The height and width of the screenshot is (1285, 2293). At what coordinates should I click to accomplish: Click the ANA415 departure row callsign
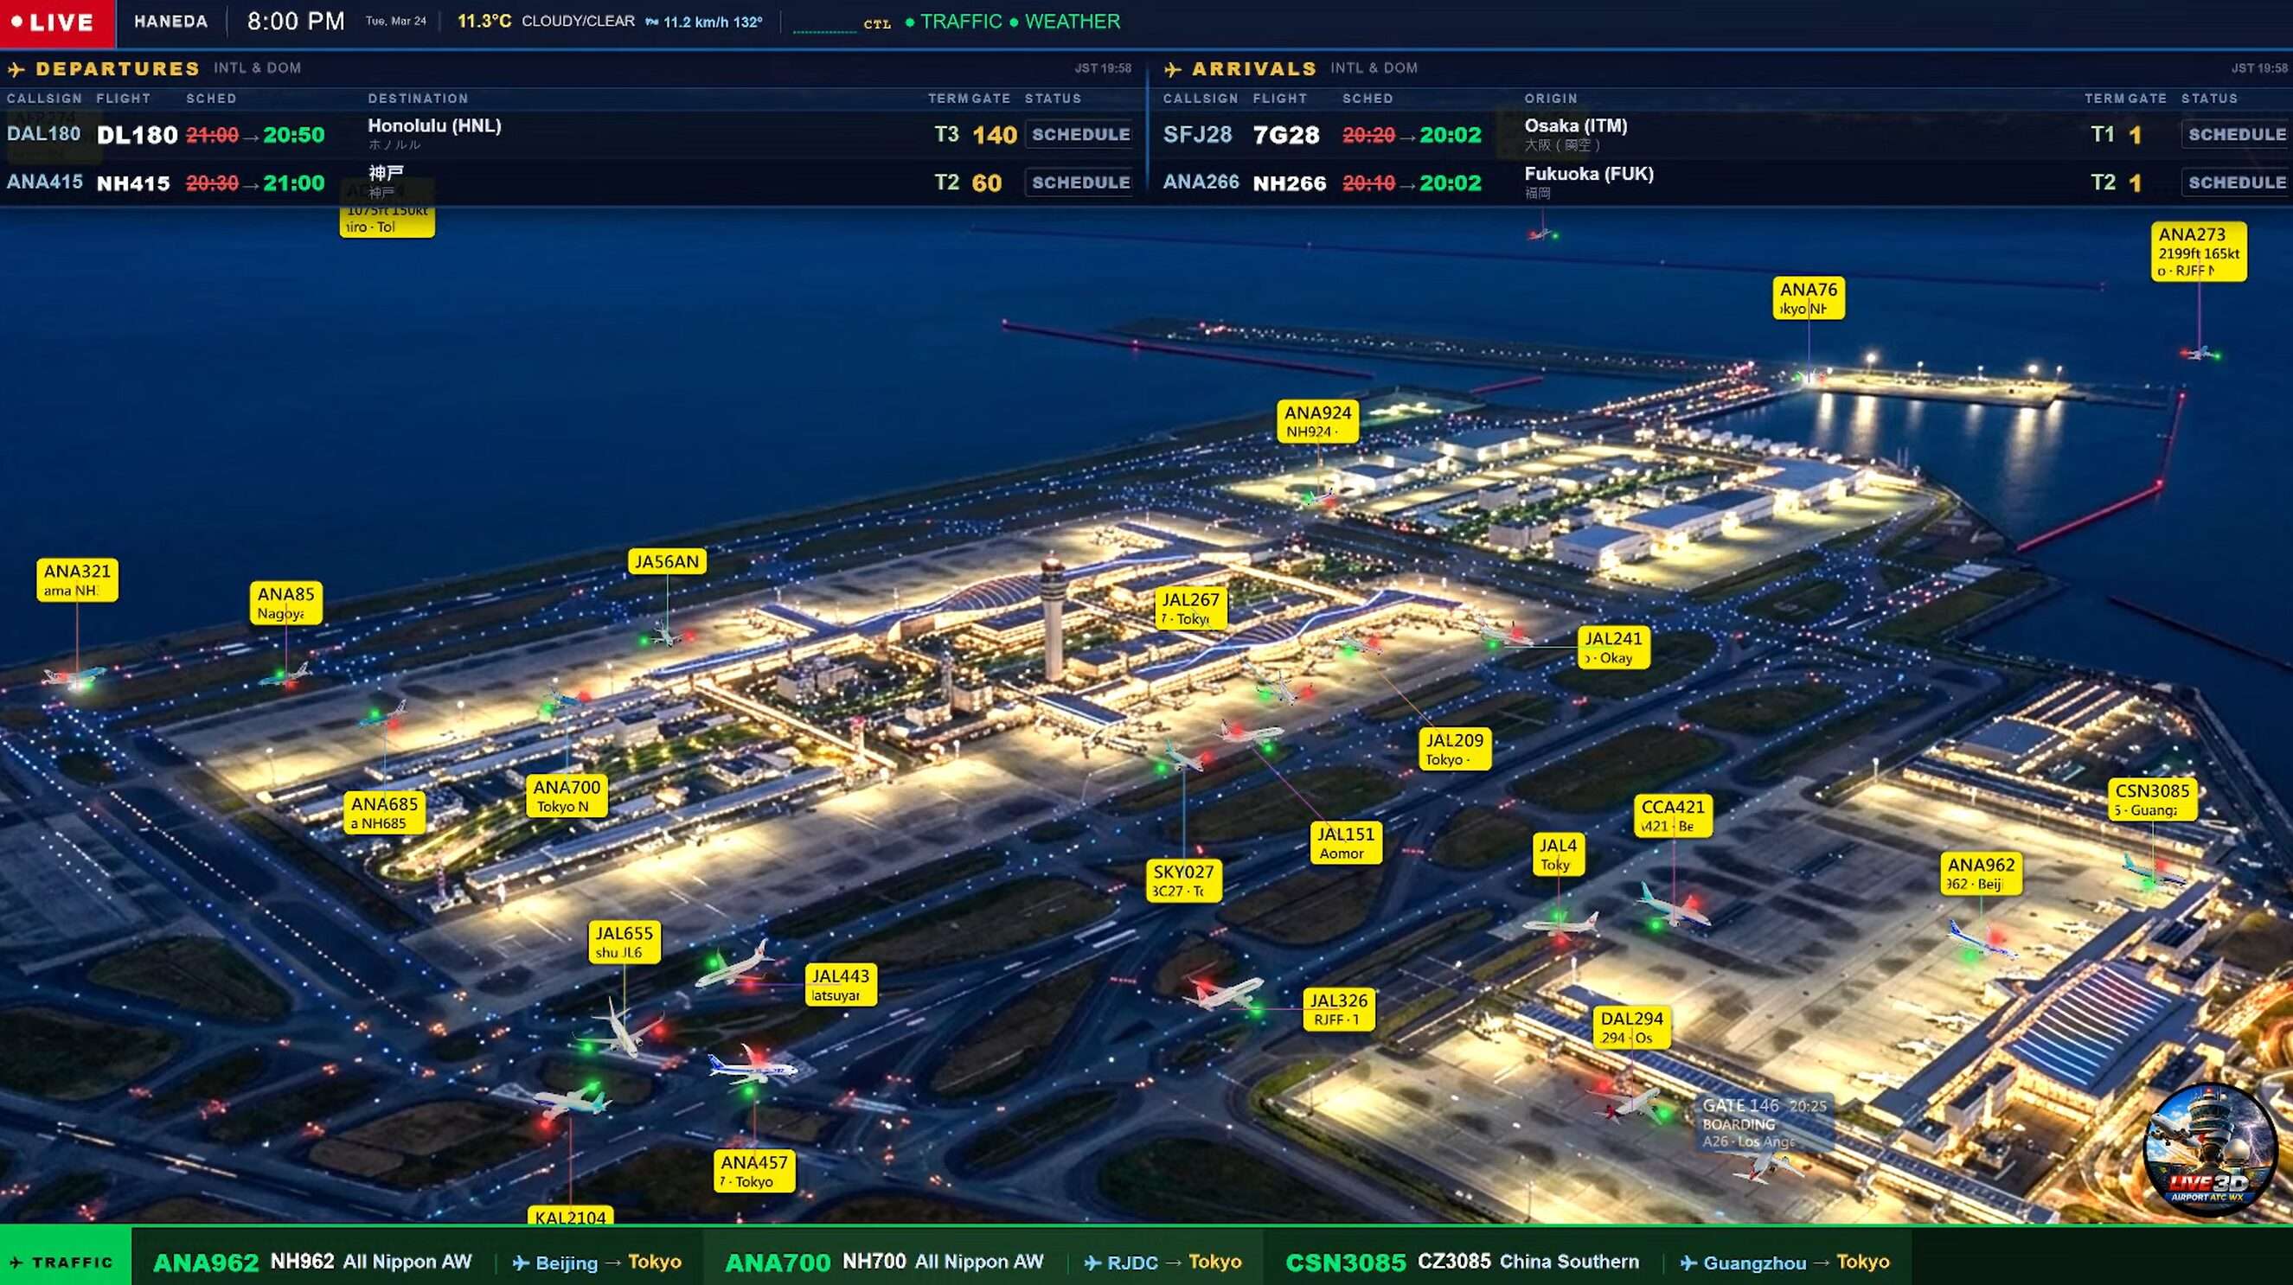click(x=44, y=182)
